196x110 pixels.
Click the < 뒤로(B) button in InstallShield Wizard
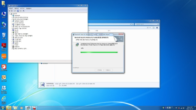(x=99, y=70)
